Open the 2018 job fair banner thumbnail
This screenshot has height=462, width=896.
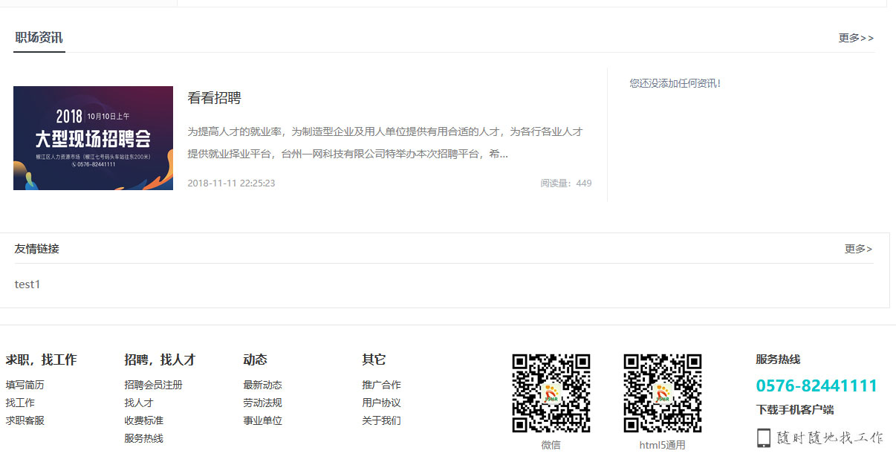(93, 138)
